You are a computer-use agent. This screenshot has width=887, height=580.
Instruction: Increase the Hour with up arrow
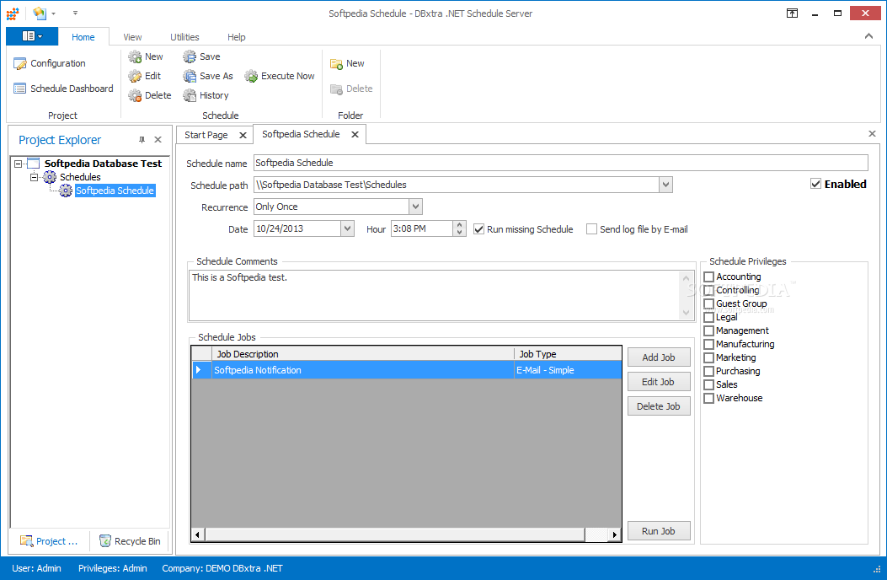click(x=460, y=225)
